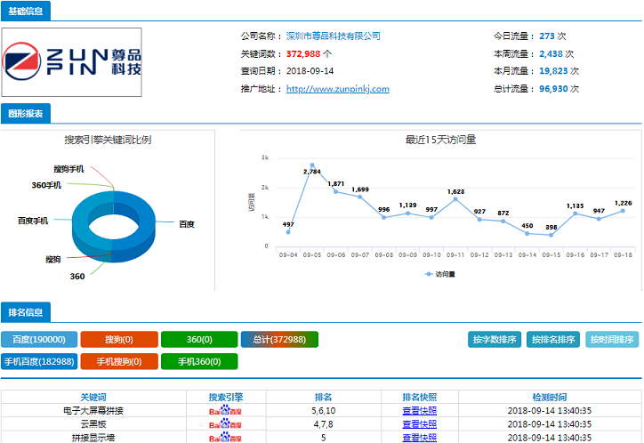Sort with 按排名排序 button
The width and height of the screenshot is (644, 443).
coord(553,340)
